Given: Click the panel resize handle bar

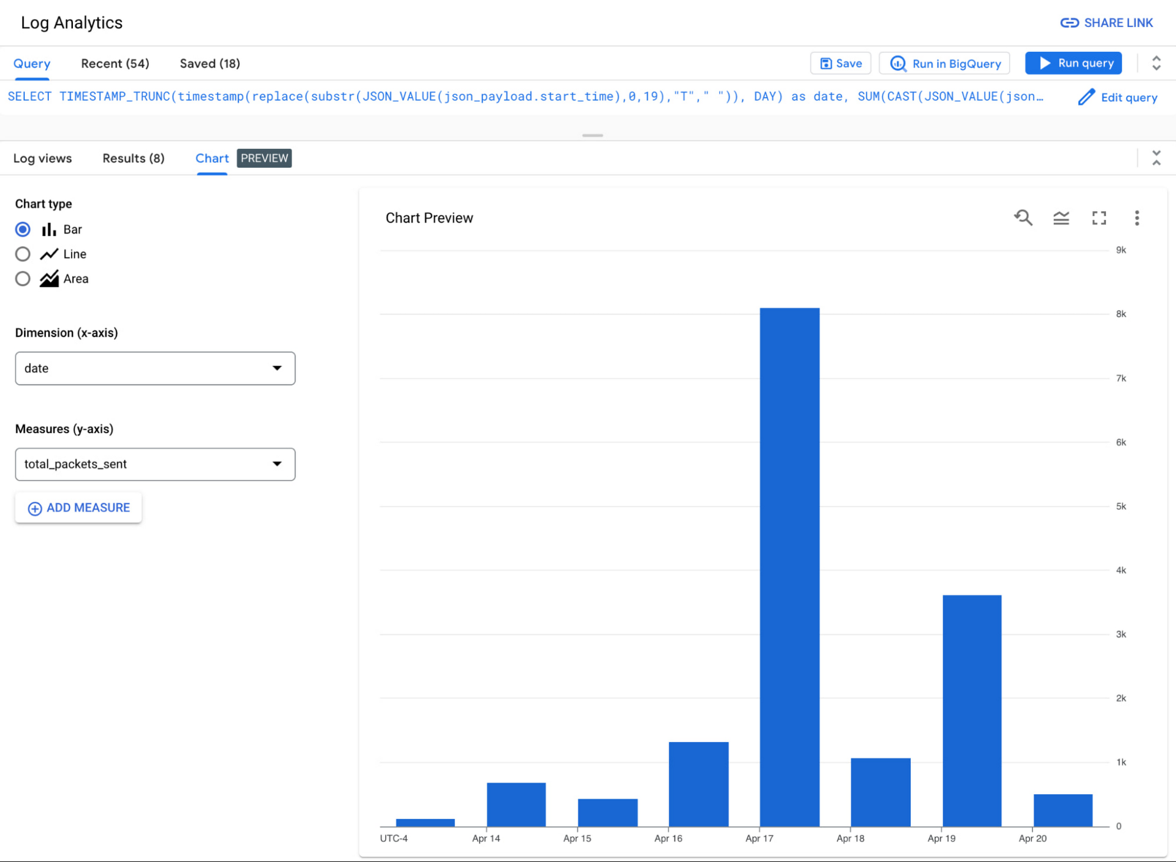Looking at the screenshot, I should tap(592, 136).
